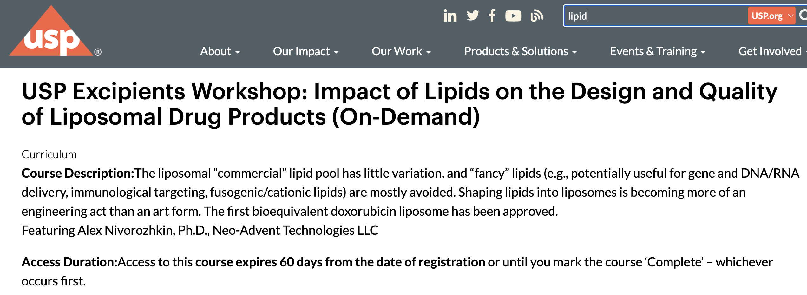Click the Twitter bird icon
The height and width of the screenshot is (295, 807).
(473, 15)
